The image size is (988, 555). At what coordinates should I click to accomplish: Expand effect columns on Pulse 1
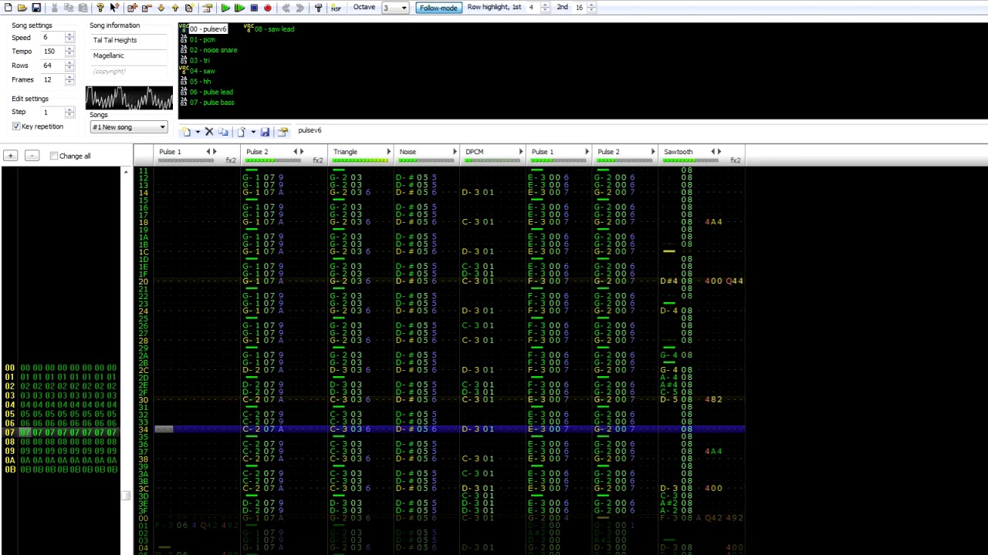[x=214, y=152]
